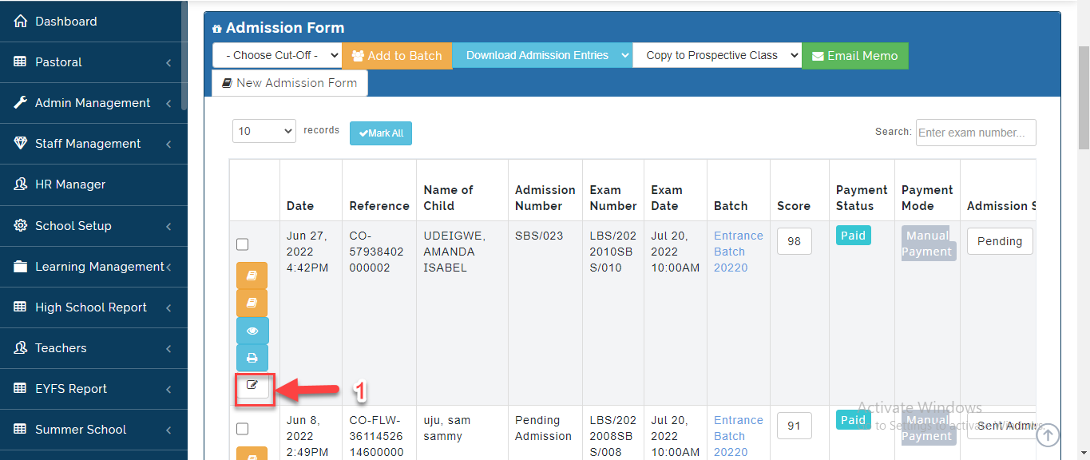Open Copy to Prospective Class dropdown
This screenshot has height=460, width=1090.
click(717, 56)
